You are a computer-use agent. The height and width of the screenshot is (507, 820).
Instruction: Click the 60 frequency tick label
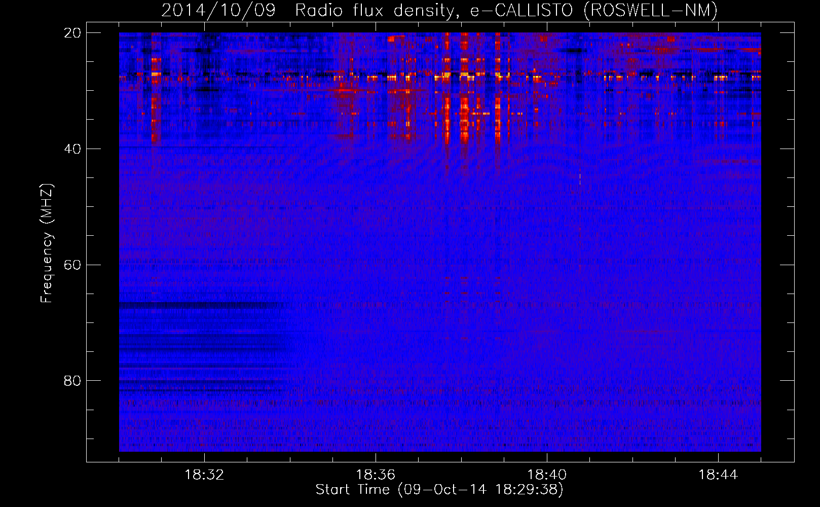[x=72, y=265]
